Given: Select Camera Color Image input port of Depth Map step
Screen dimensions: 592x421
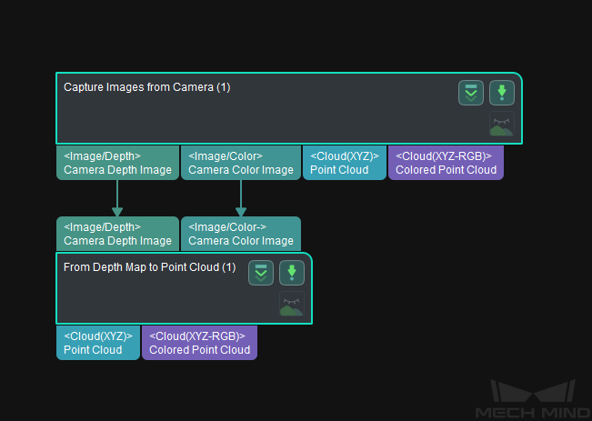Looking at the screenshot, I should 240,234.
